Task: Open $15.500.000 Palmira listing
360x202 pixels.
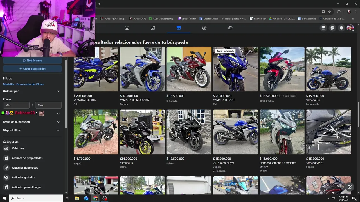Action: (x=189, y=137)
